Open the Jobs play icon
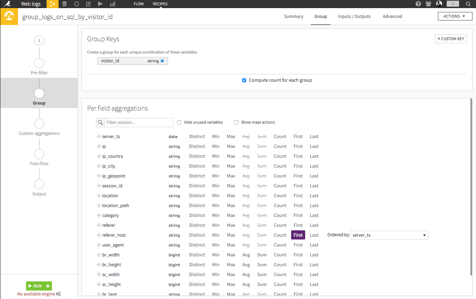 pyautogui.click(x=101, y=4)
